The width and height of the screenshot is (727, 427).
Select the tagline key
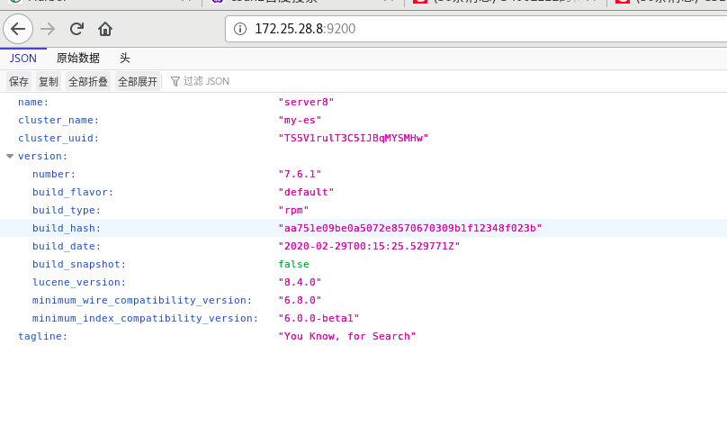pyautogui.click(x=42, y=336)
